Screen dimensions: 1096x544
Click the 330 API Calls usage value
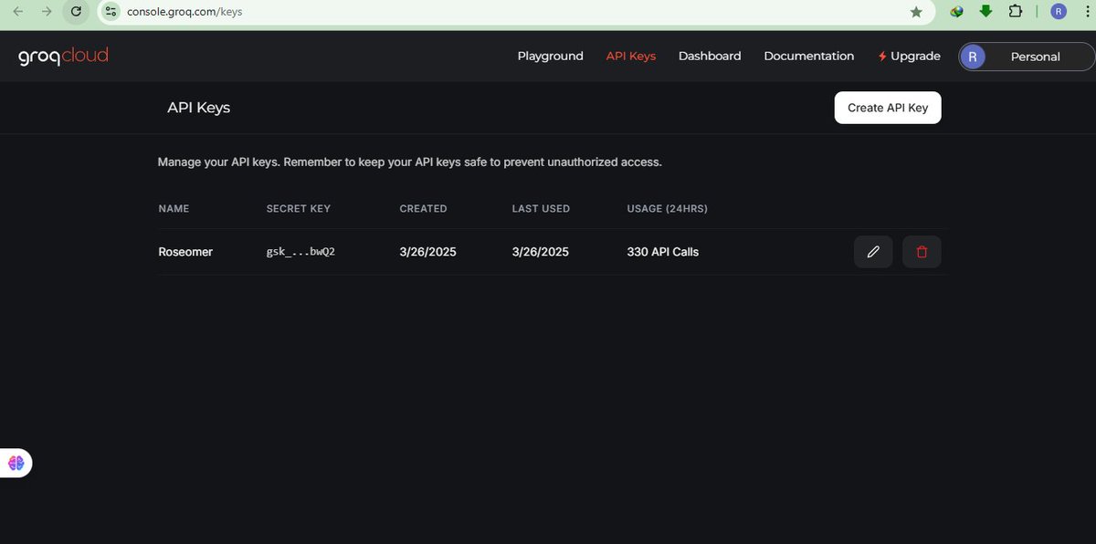click(x=663, y=252)
